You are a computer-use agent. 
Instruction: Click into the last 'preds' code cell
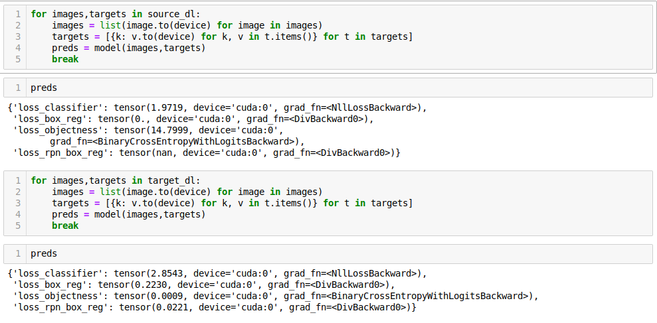328,254
